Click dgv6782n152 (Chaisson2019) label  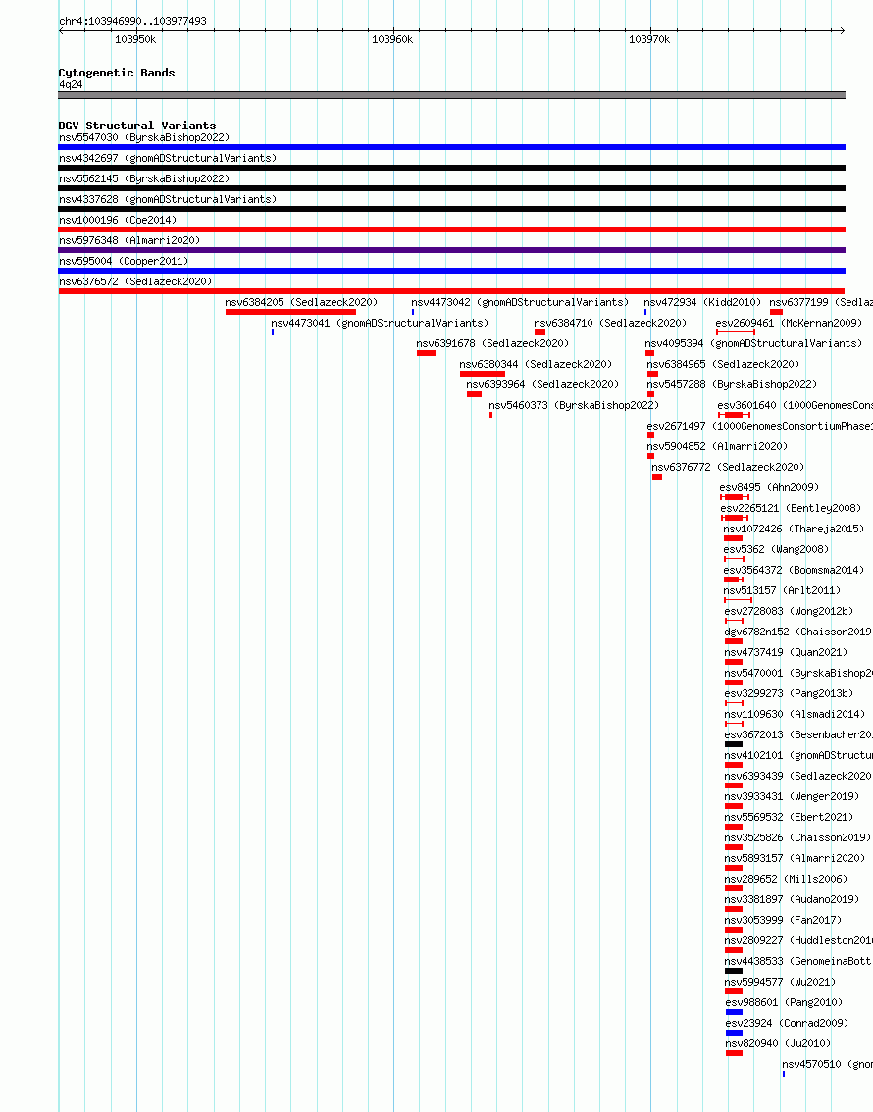(x=797, y=632)
